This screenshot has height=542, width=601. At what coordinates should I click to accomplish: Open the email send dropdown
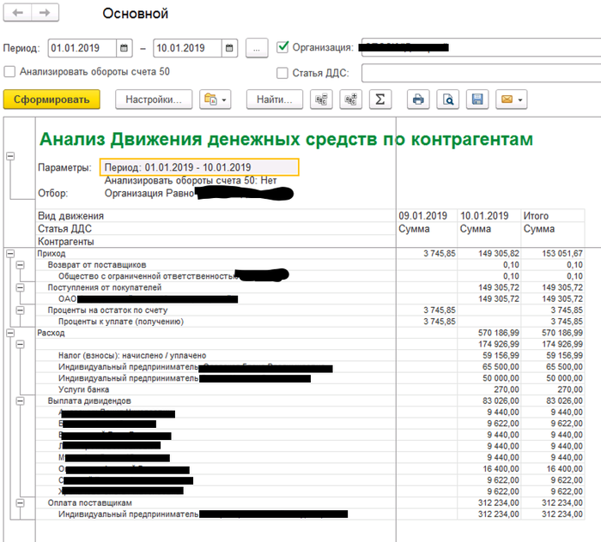512,99
